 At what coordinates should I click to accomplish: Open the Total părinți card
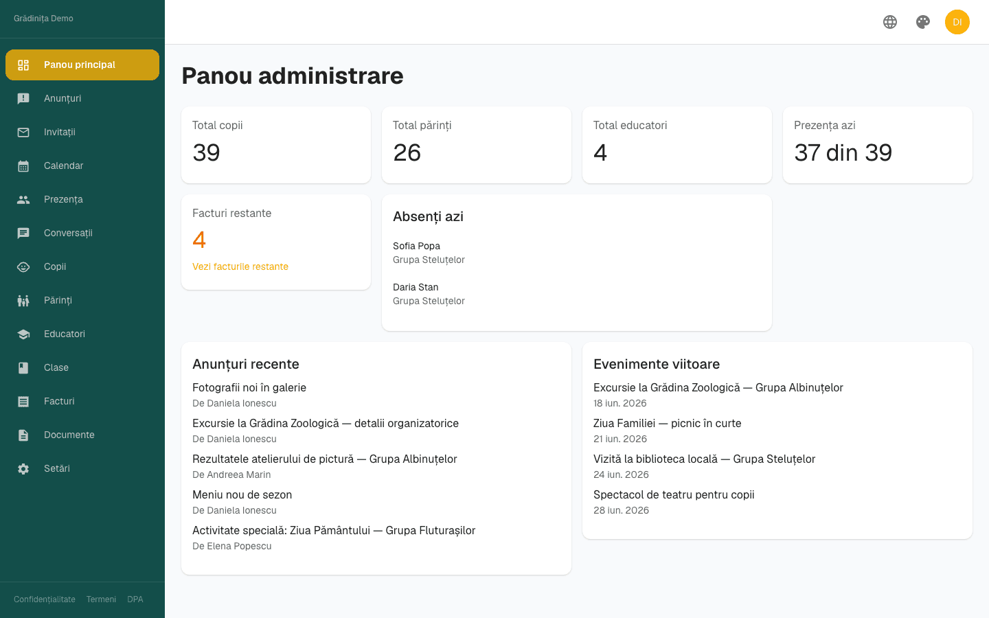coord(477,145)
